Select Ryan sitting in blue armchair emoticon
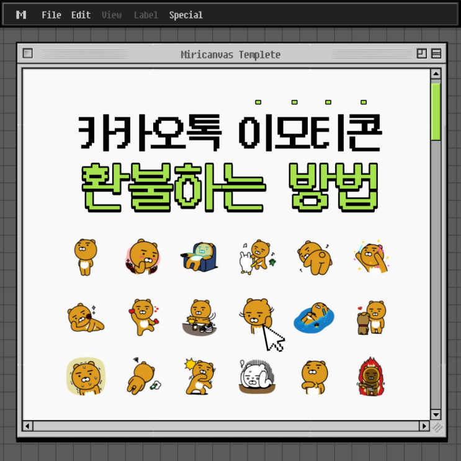Image resolution: width=461 pixels, height=461 pixels. [x=199, y=257]
